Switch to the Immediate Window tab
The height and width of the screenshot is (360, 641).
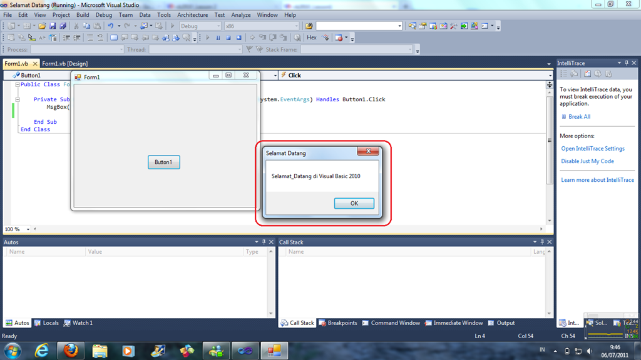pyautogui.click(x=454, y=323)
